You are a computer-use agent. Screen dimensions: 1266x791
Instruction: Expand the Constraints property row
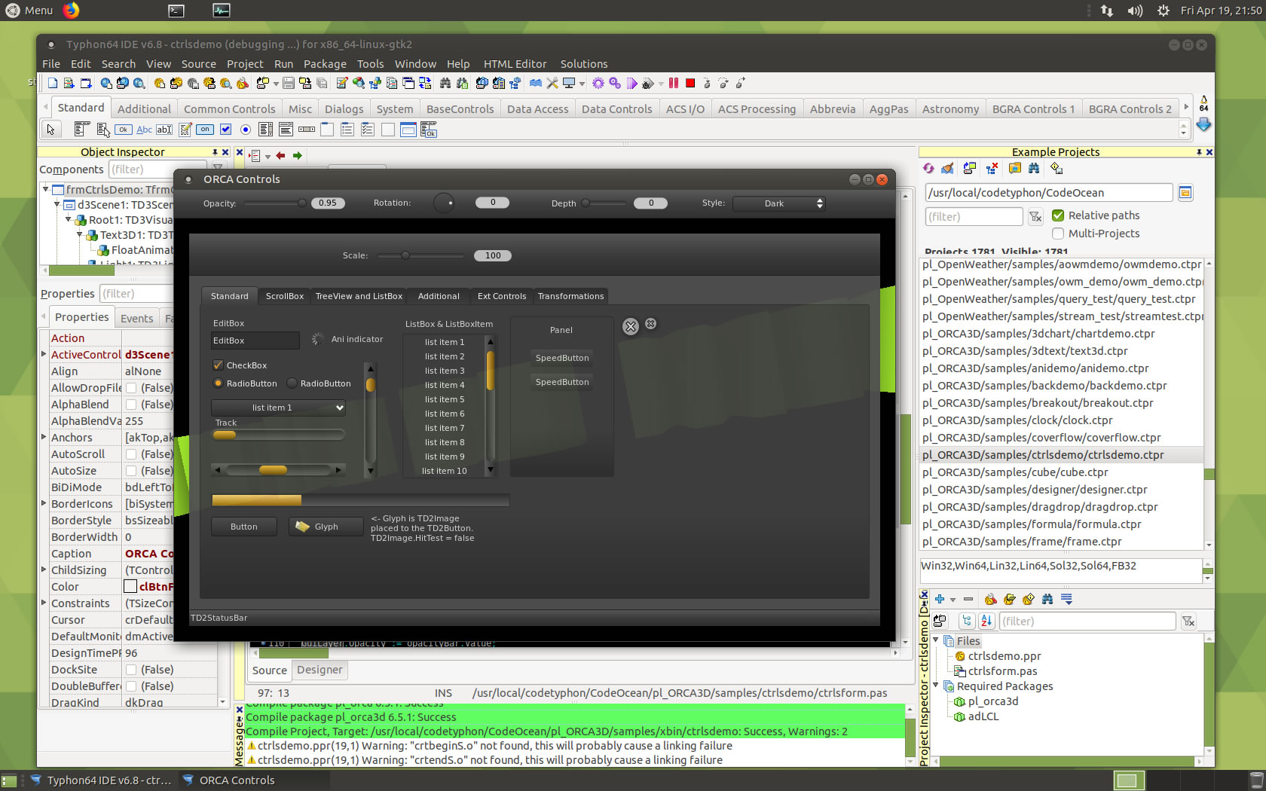point(44,603)
